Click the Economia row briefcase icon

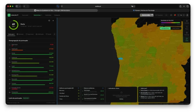[10, 62]
